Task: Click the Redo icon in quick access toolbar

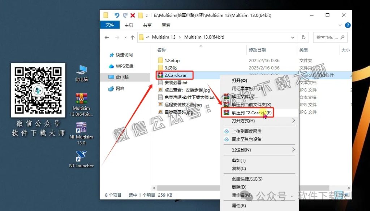Action: pyautogui.click(x=125, y=15)
